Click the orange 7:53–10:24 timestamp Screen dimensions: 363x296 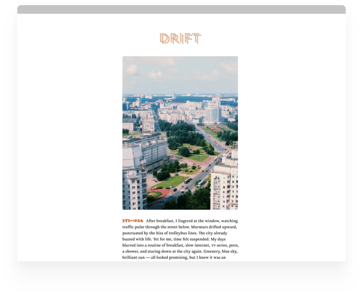(133, 221)
